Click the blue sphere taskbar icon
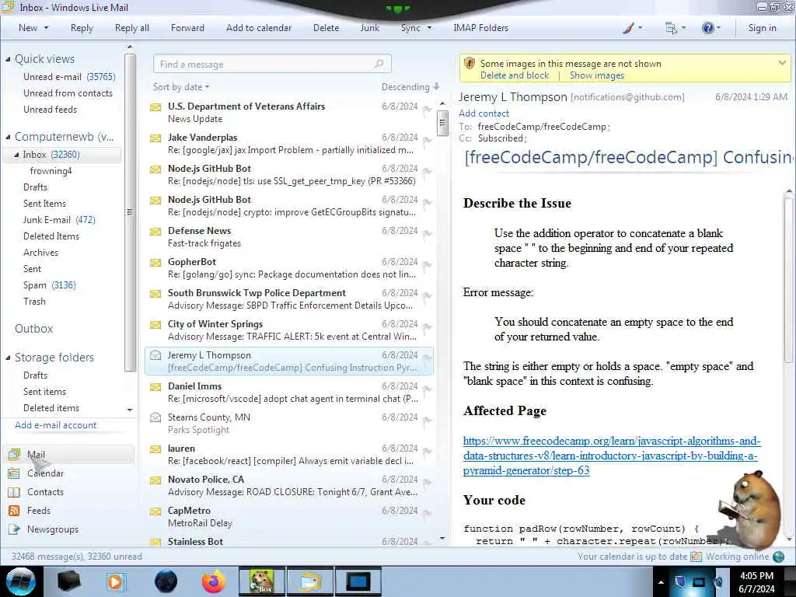The width and height of the screenshot is (796, 597). point(166,581)
